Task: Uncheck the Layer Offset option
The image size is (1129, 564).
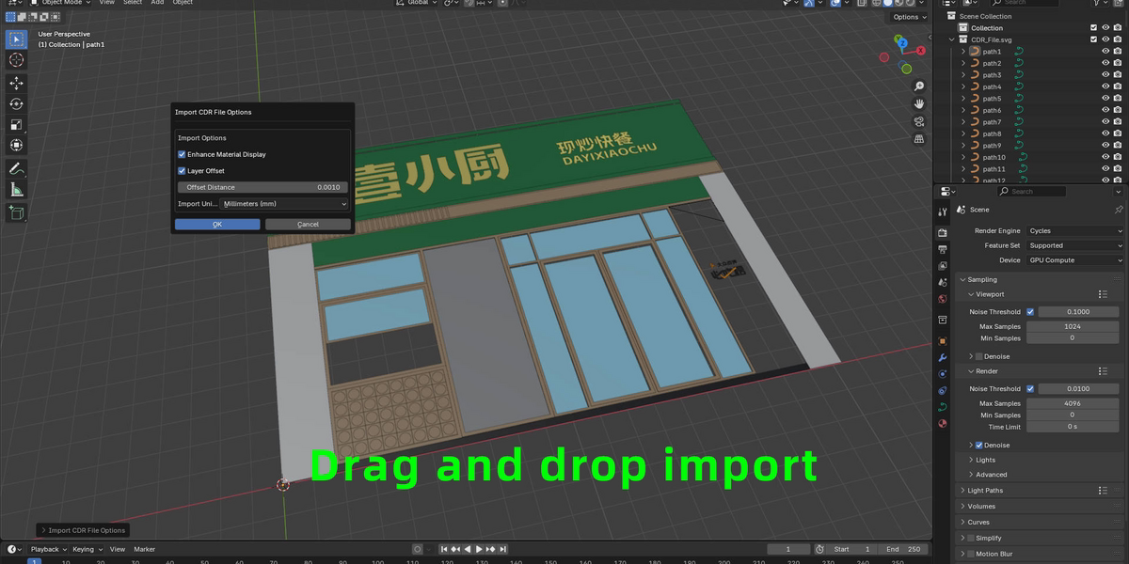Action: point(182,171)
